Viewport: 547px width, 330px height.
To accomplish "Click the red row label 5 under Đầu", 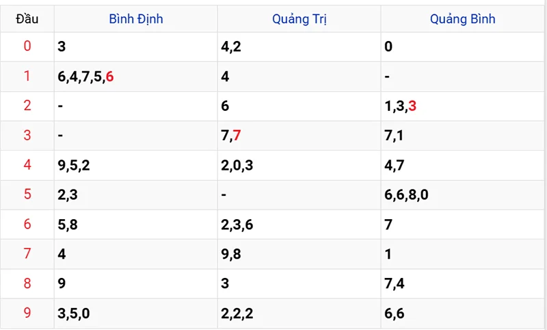I will (27, 194).
